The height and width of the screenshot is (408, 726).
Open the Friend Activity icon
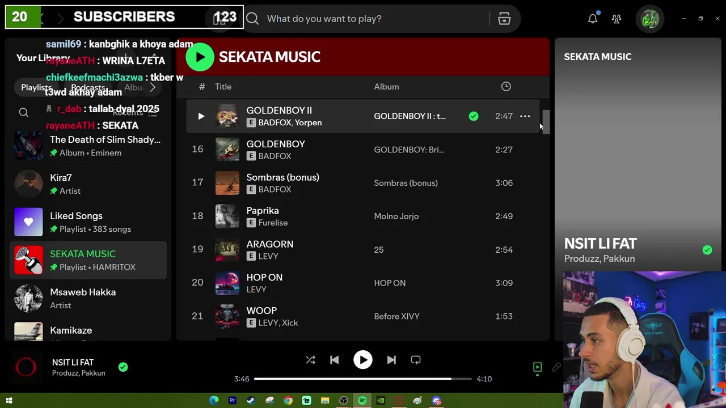(x=617, y=19)
